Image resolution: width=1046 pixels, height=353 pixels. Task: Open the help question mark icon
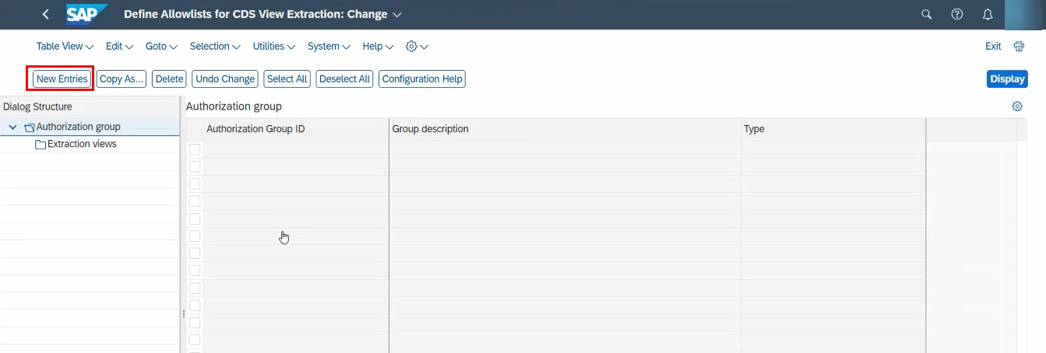957,14
